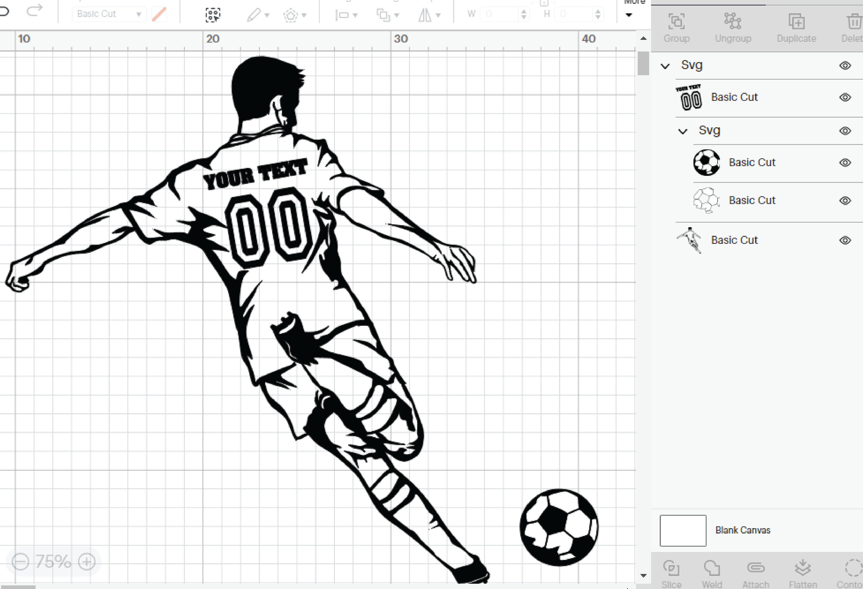This screenshot has height=589, width=863.
Task: Hide the soccer ball Basic Cut layer
Action: 845,162
